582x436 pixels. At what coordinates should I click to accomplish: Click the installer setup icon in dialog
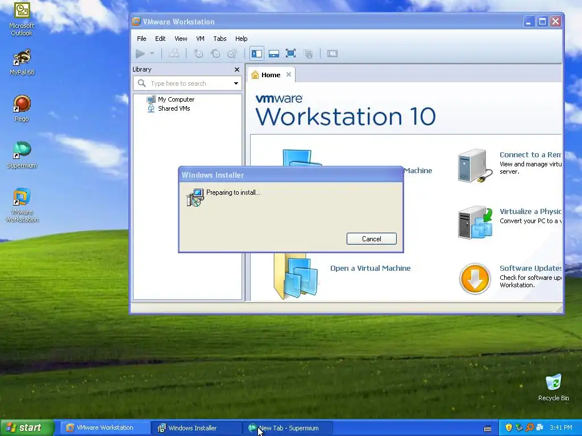point(195,197)
